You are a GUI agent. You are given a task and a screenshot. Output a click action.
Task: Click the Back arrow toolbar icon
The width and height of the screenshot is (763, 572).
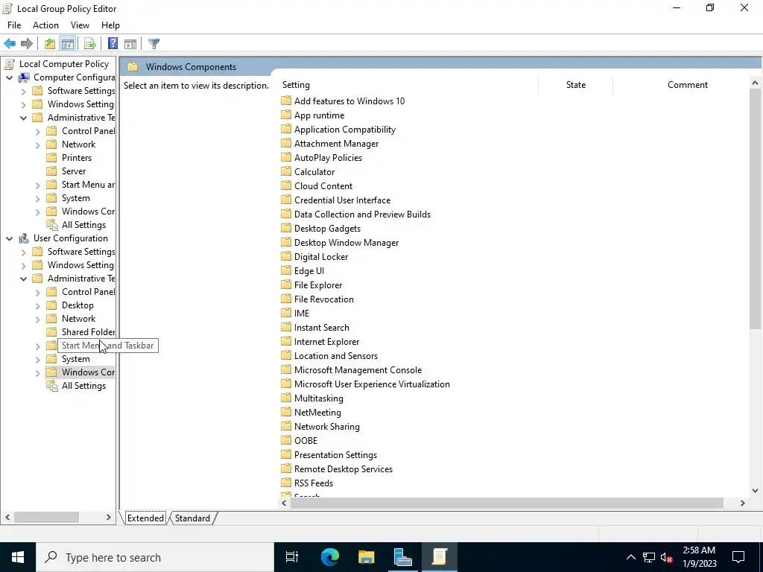[x=10, y=44]
